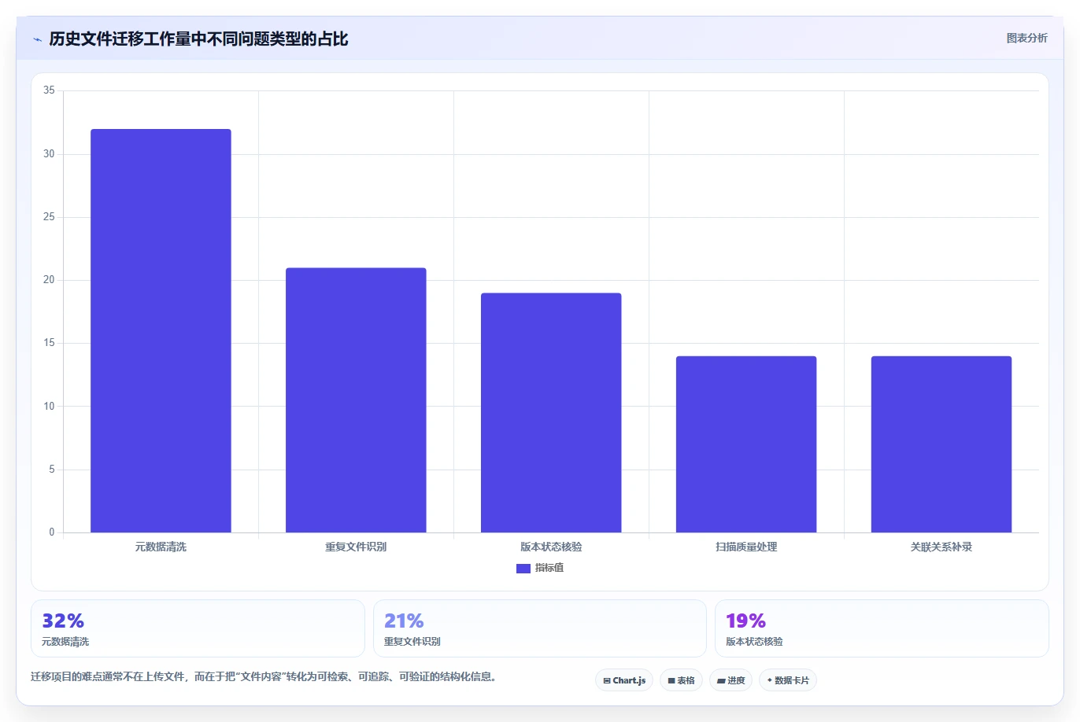Open the 19% 版本状态核验 data card

[882, 628]
